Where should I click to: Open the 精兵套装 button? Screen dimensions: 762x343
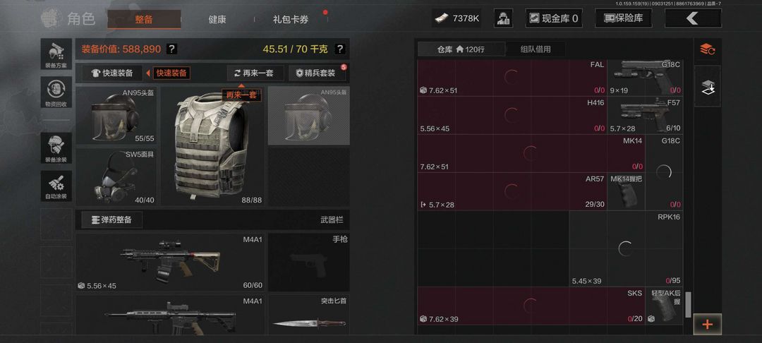pyautogui.click(x=317, y=73)
